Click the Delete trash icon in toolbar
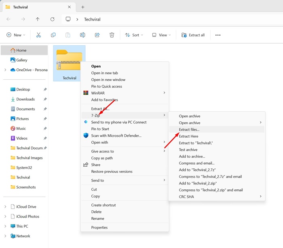Viewport: 283px width, 248px height. (112, 35)
